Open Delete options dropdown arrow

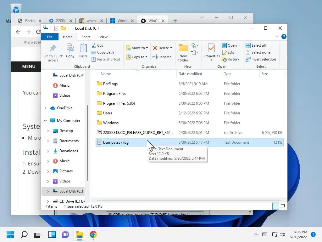coord(171,48)
